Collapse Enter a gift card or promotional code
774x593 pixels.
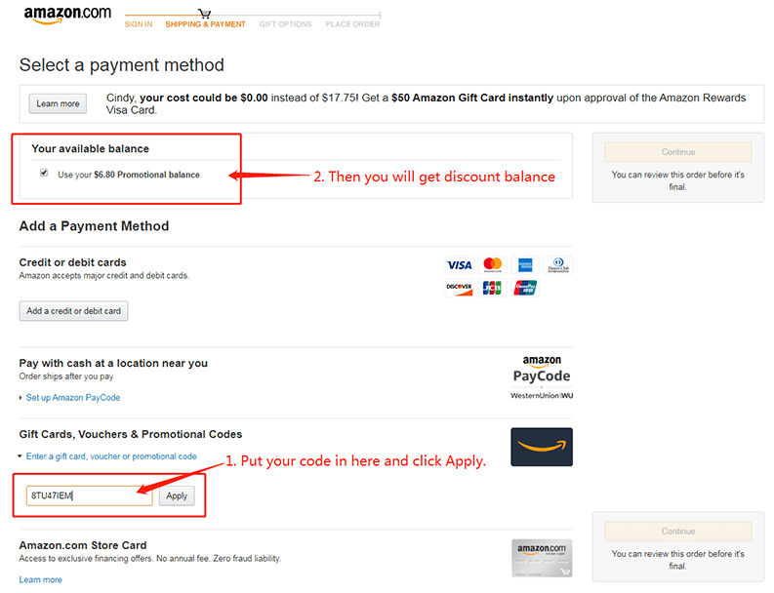pyautogui.click(x=110, y=456)
